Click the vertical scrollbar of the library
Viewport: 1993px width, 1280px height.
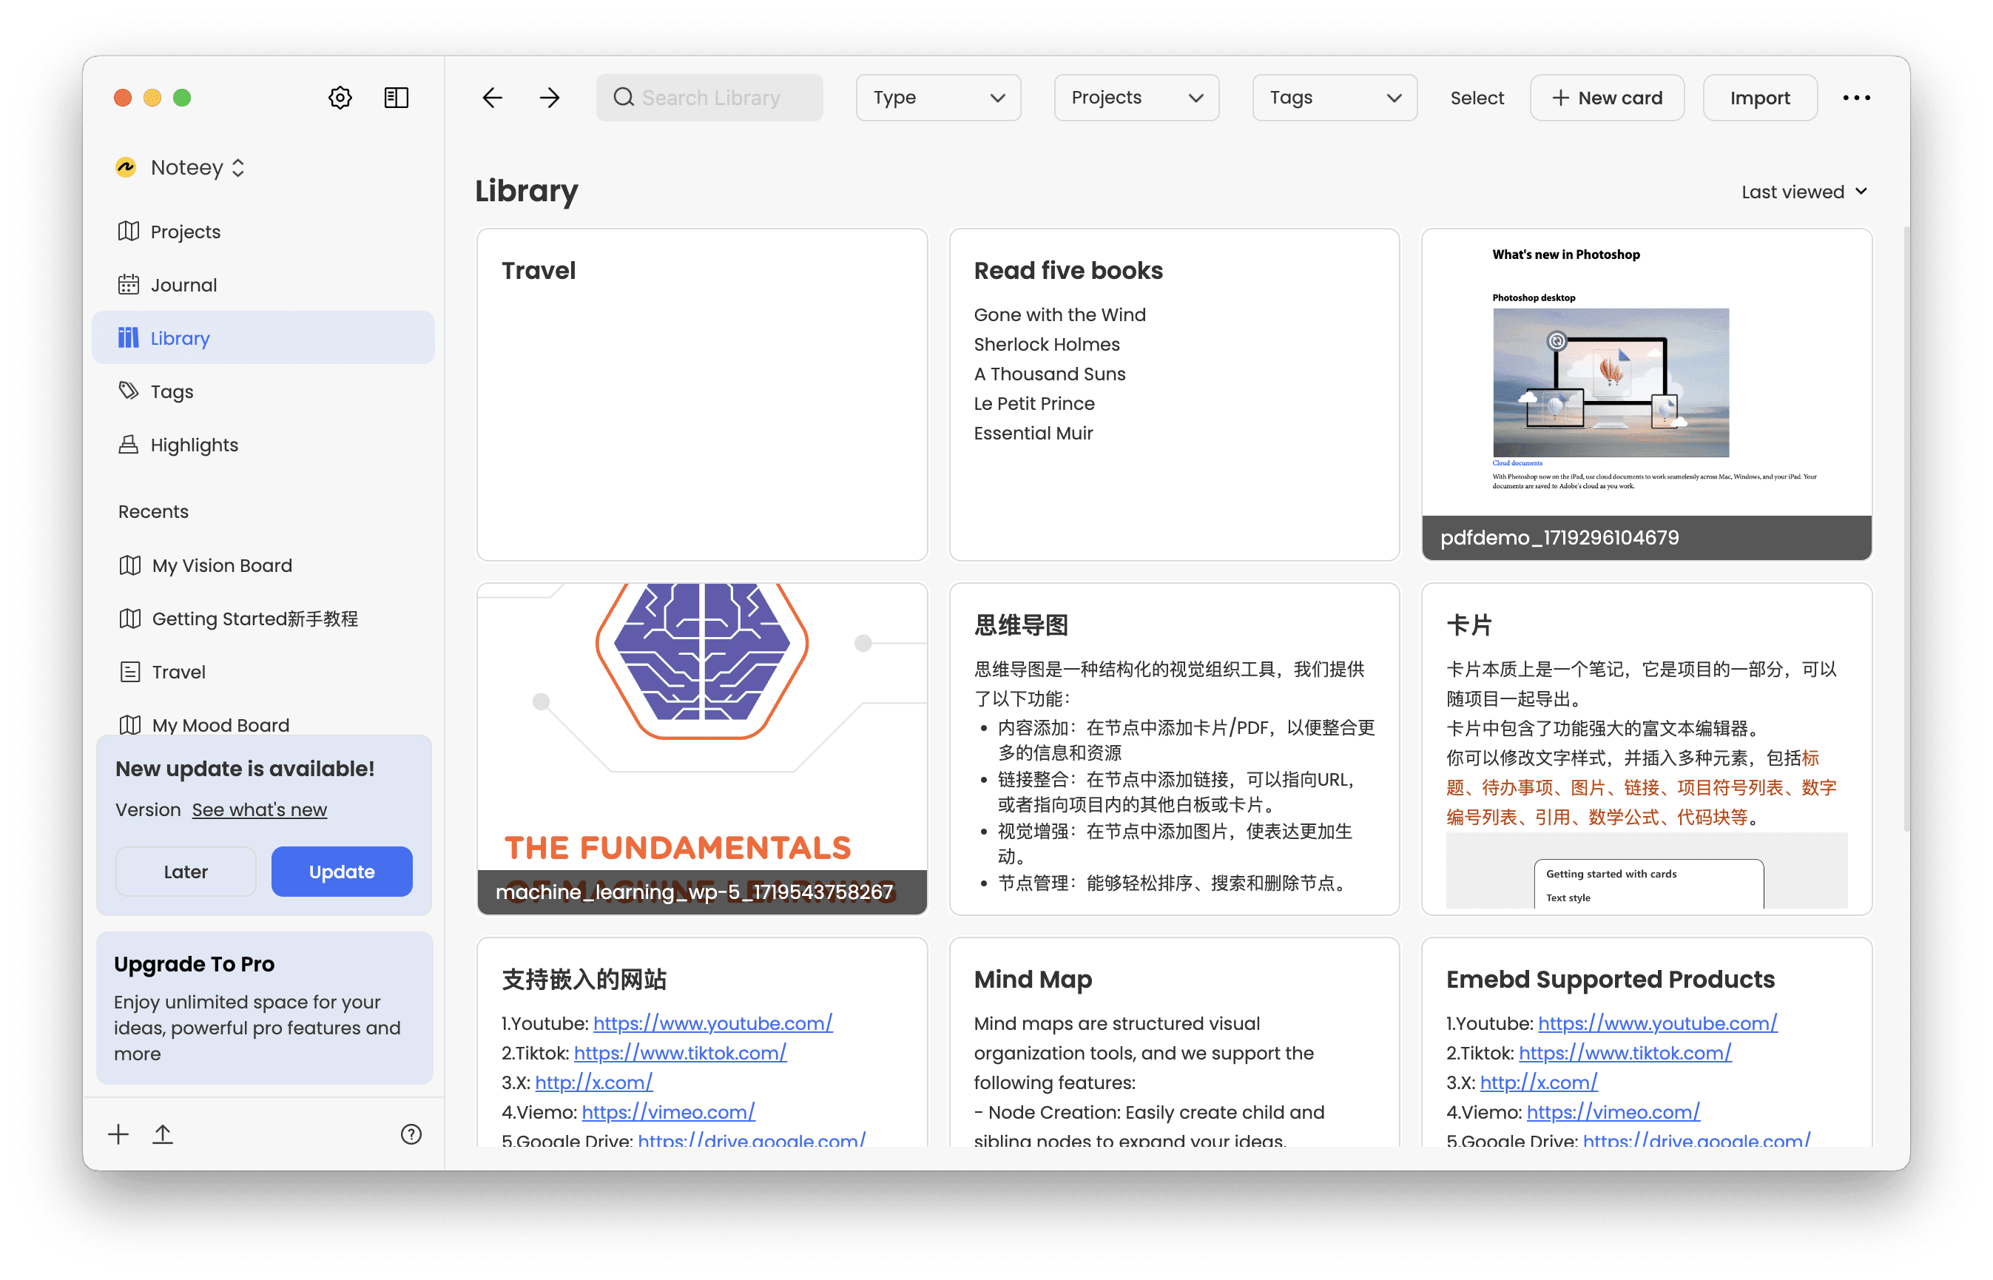coord(1906,528)
